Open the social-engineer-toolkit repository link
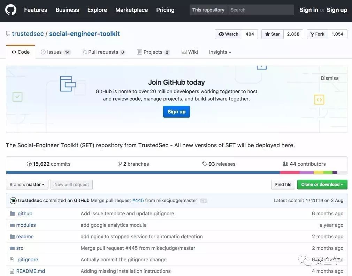The height and width of the screenshot is (276, 352). (84, 34)
